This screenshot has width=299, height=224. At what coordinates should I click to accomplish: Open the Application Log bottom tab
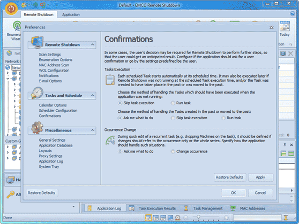pos(104,208)
